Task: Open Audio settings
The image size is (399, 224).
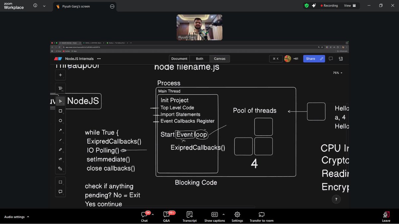Action: [x=14, y=217]
